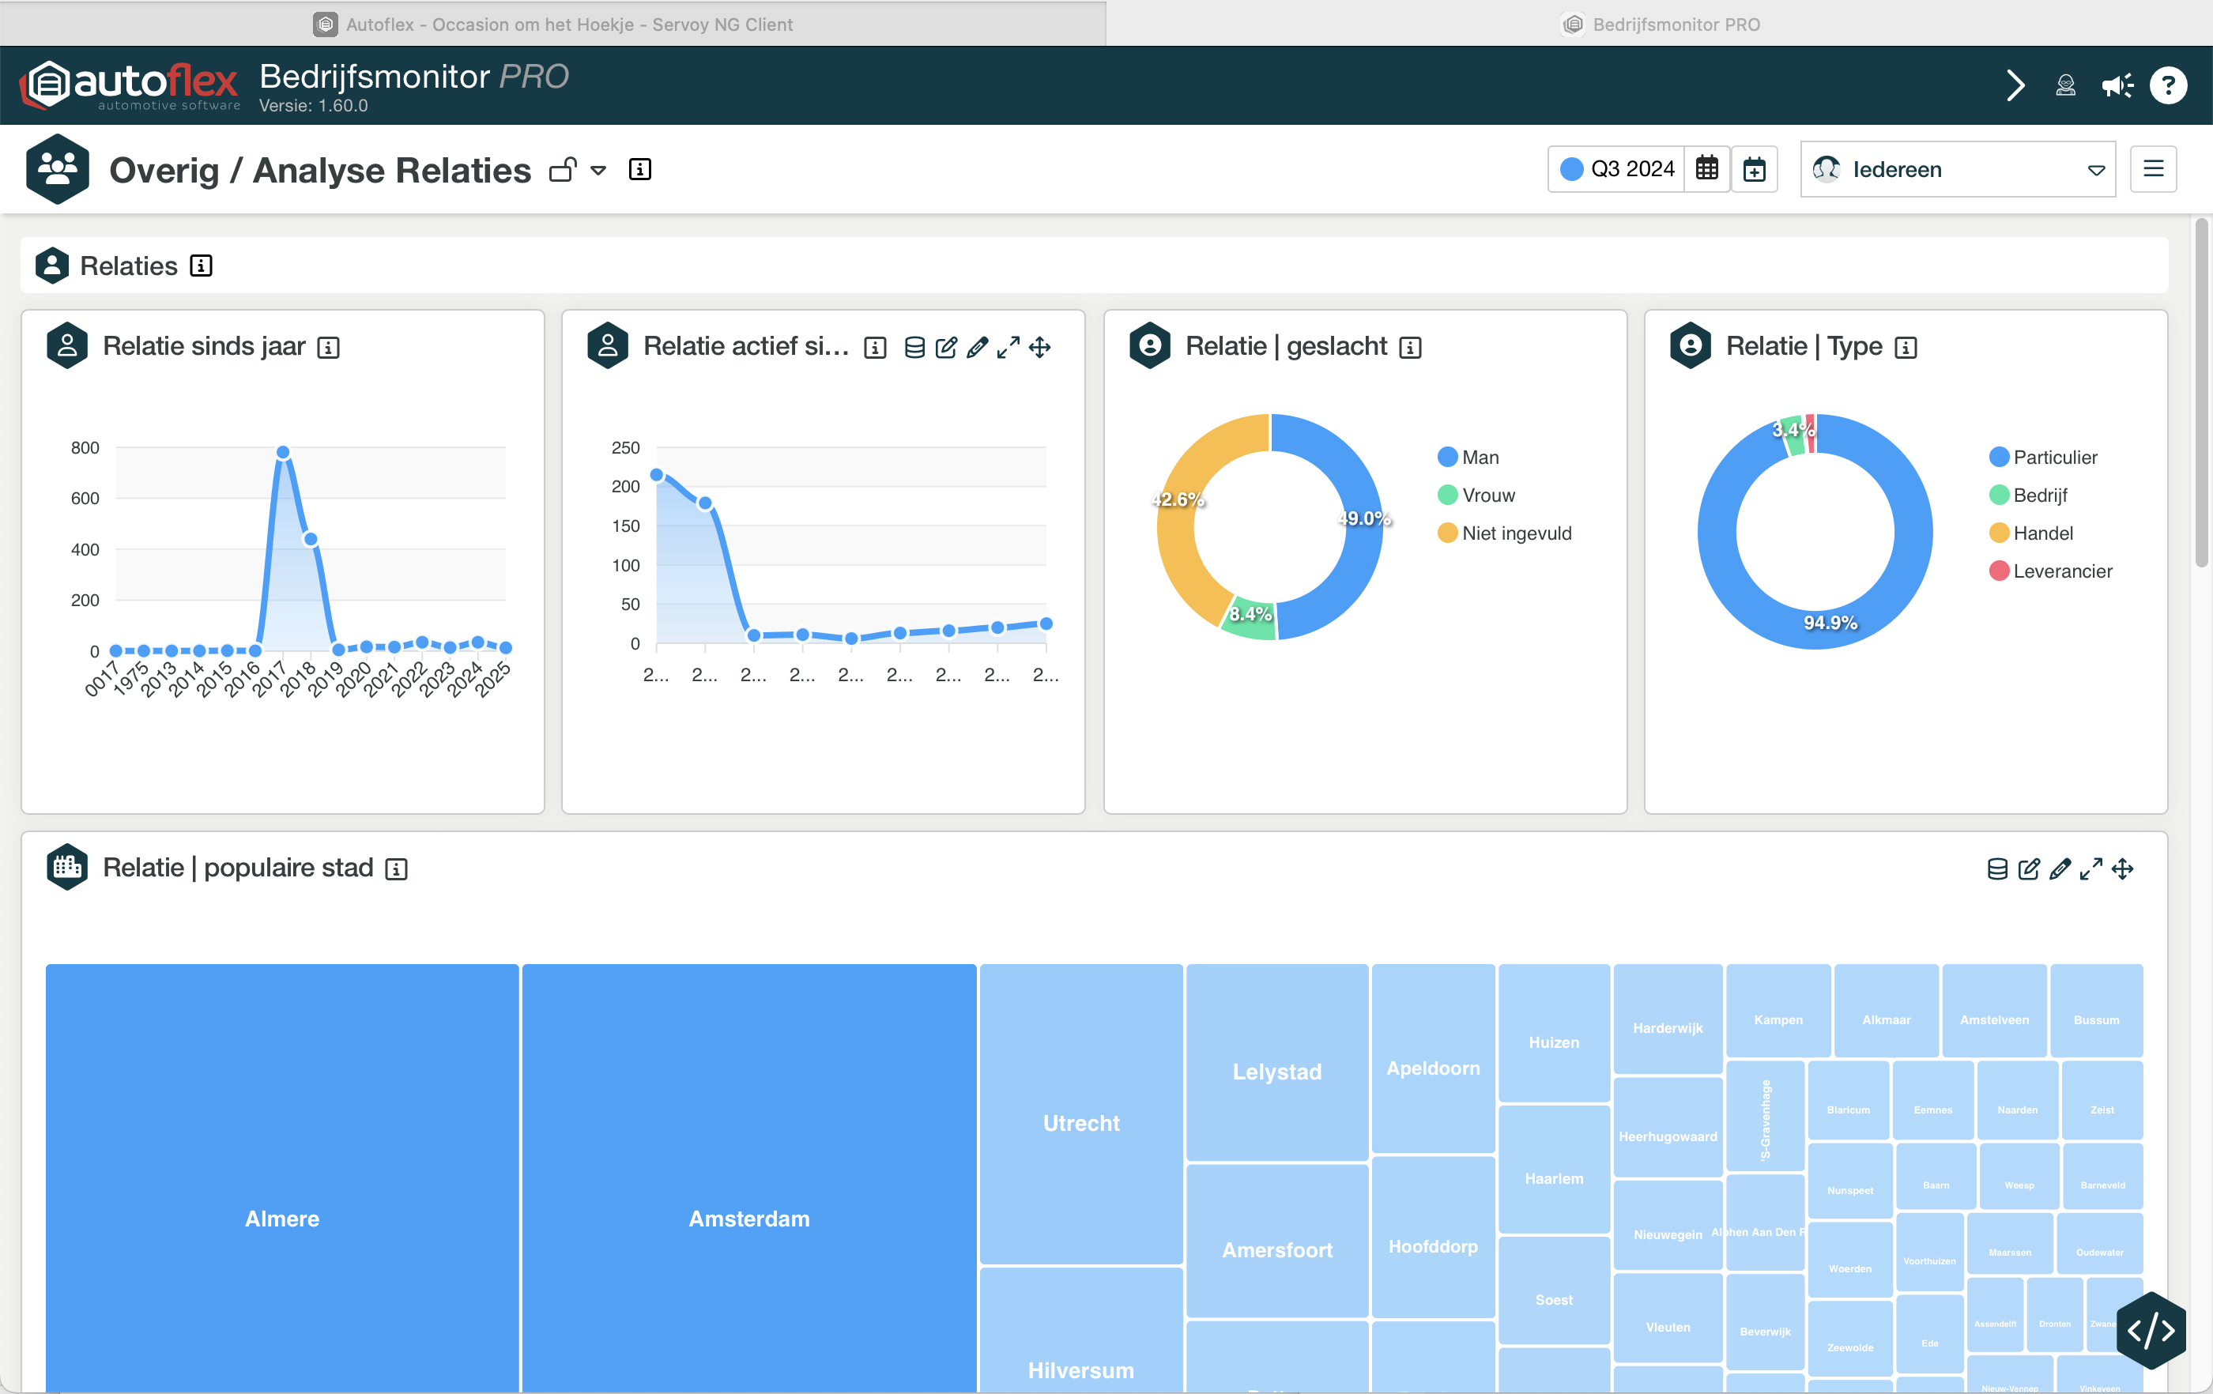Click the megaphone announcements icon

point(2117,86)
